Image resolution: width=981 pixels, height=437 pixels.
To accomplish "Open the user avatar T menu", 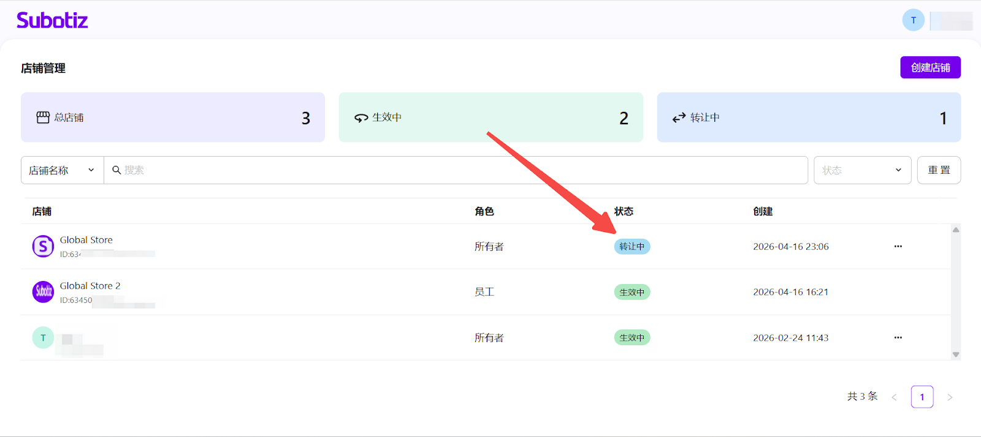I will (913, 20).
